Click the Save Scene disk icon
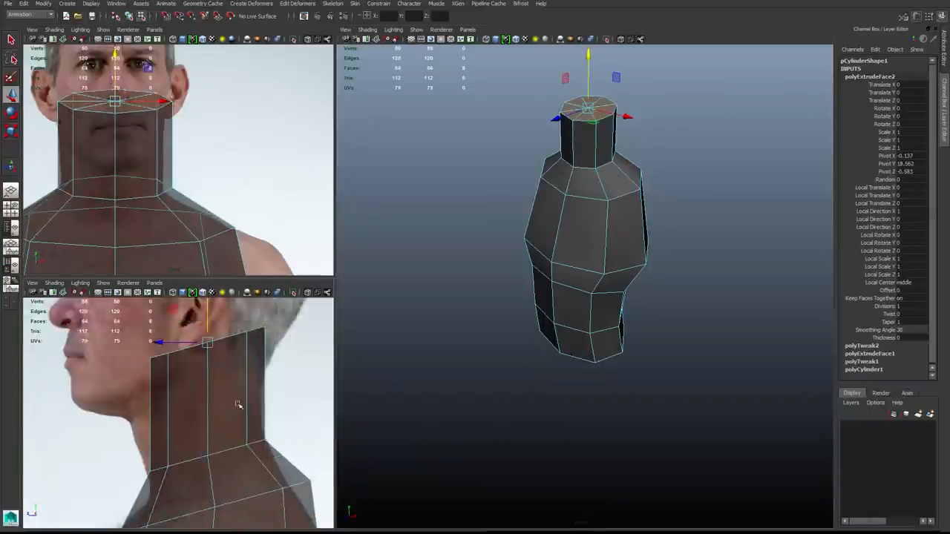 pos(91,16)
